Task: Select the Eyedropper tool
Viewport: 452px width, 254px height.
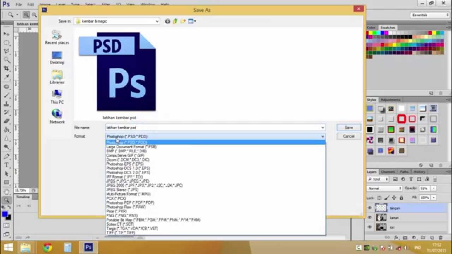Action: [x=6, y=77]
